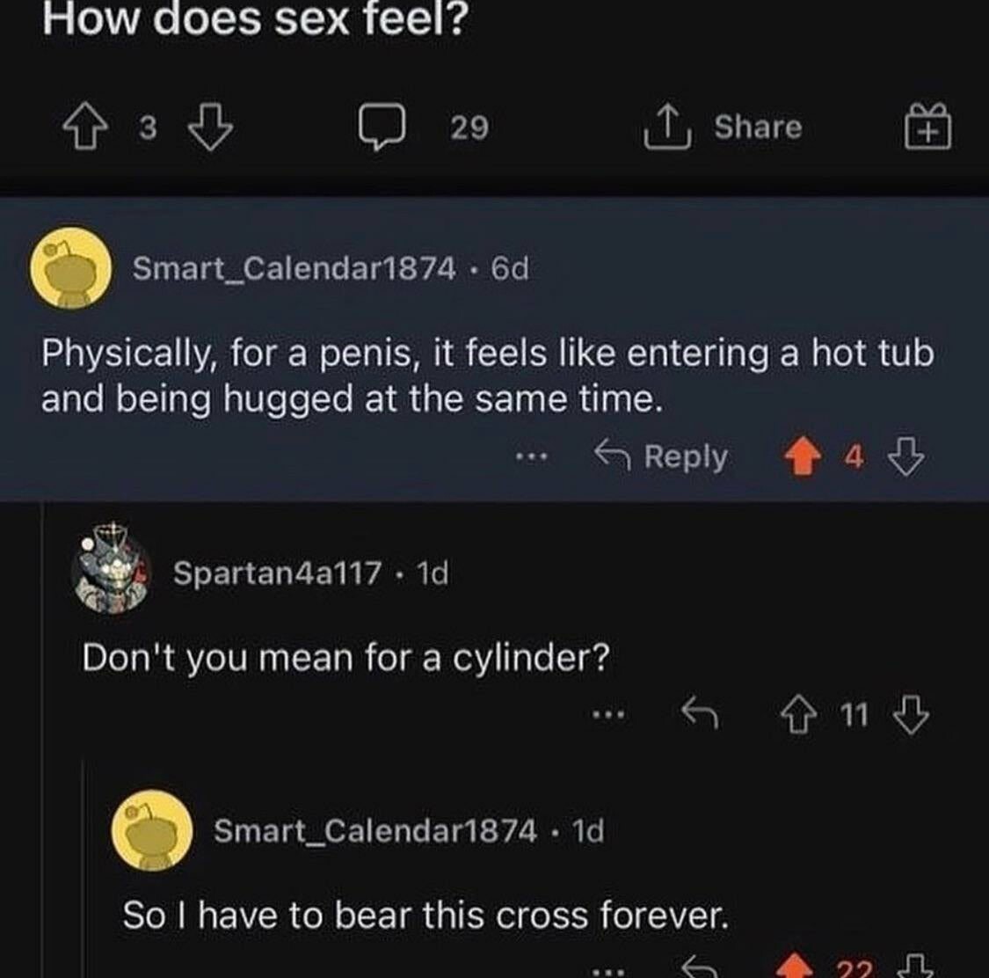Open Smart_Calendar1874 profile from 6d comment
The height and width of the screenshot is (978, 989).
click(x=295, y=268)
